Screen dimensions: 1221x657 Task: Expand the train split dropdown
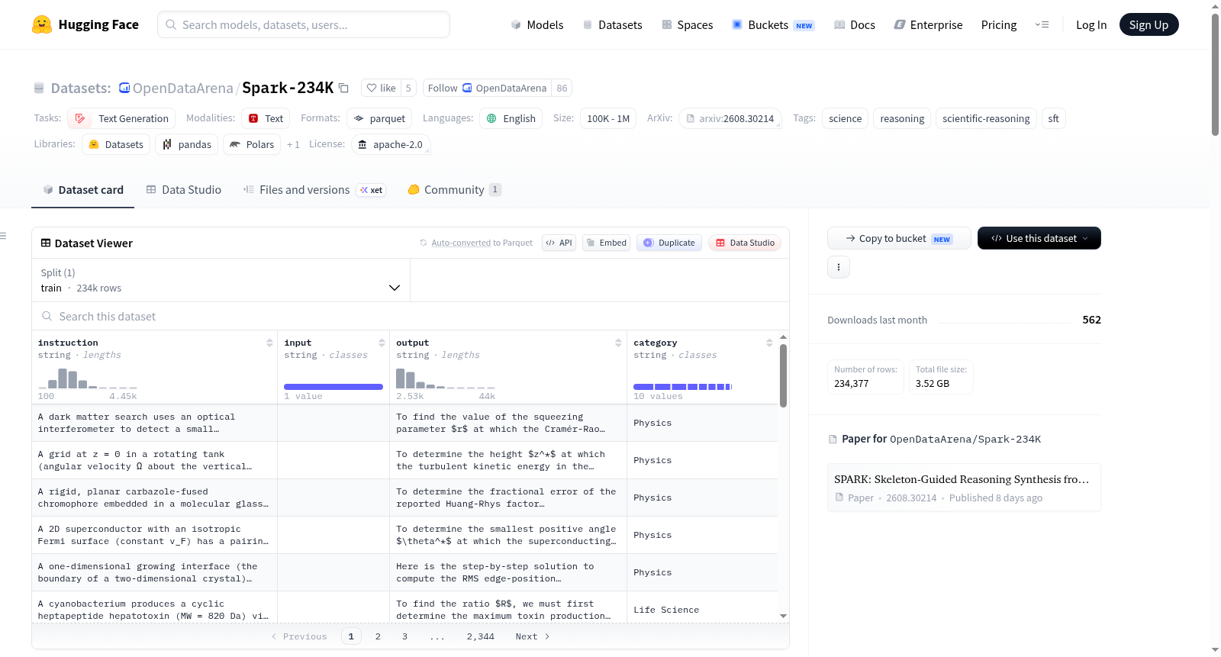221,280
